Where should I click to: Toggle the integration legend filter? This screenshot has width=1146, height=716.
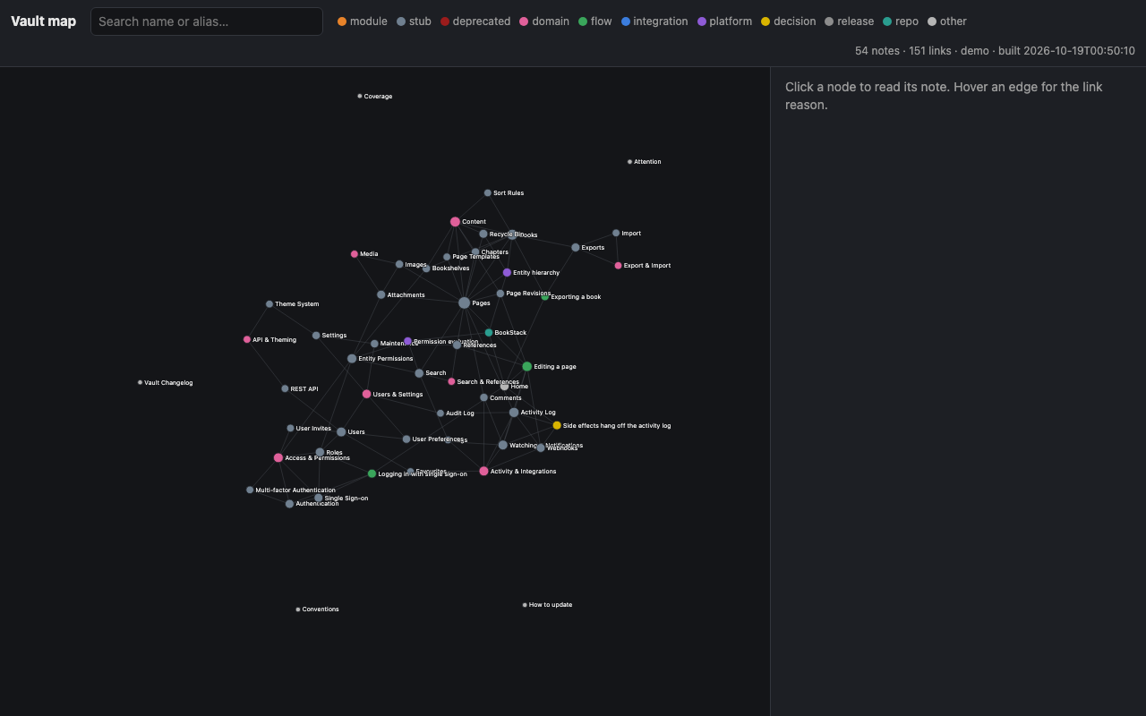(x=654, y=21)
